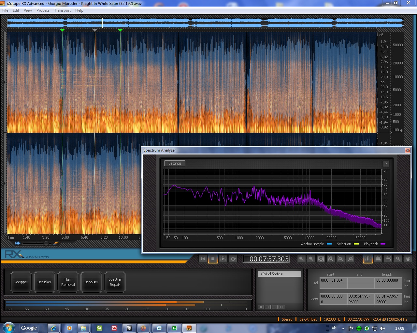Open the Process menu

pos(43,10)
